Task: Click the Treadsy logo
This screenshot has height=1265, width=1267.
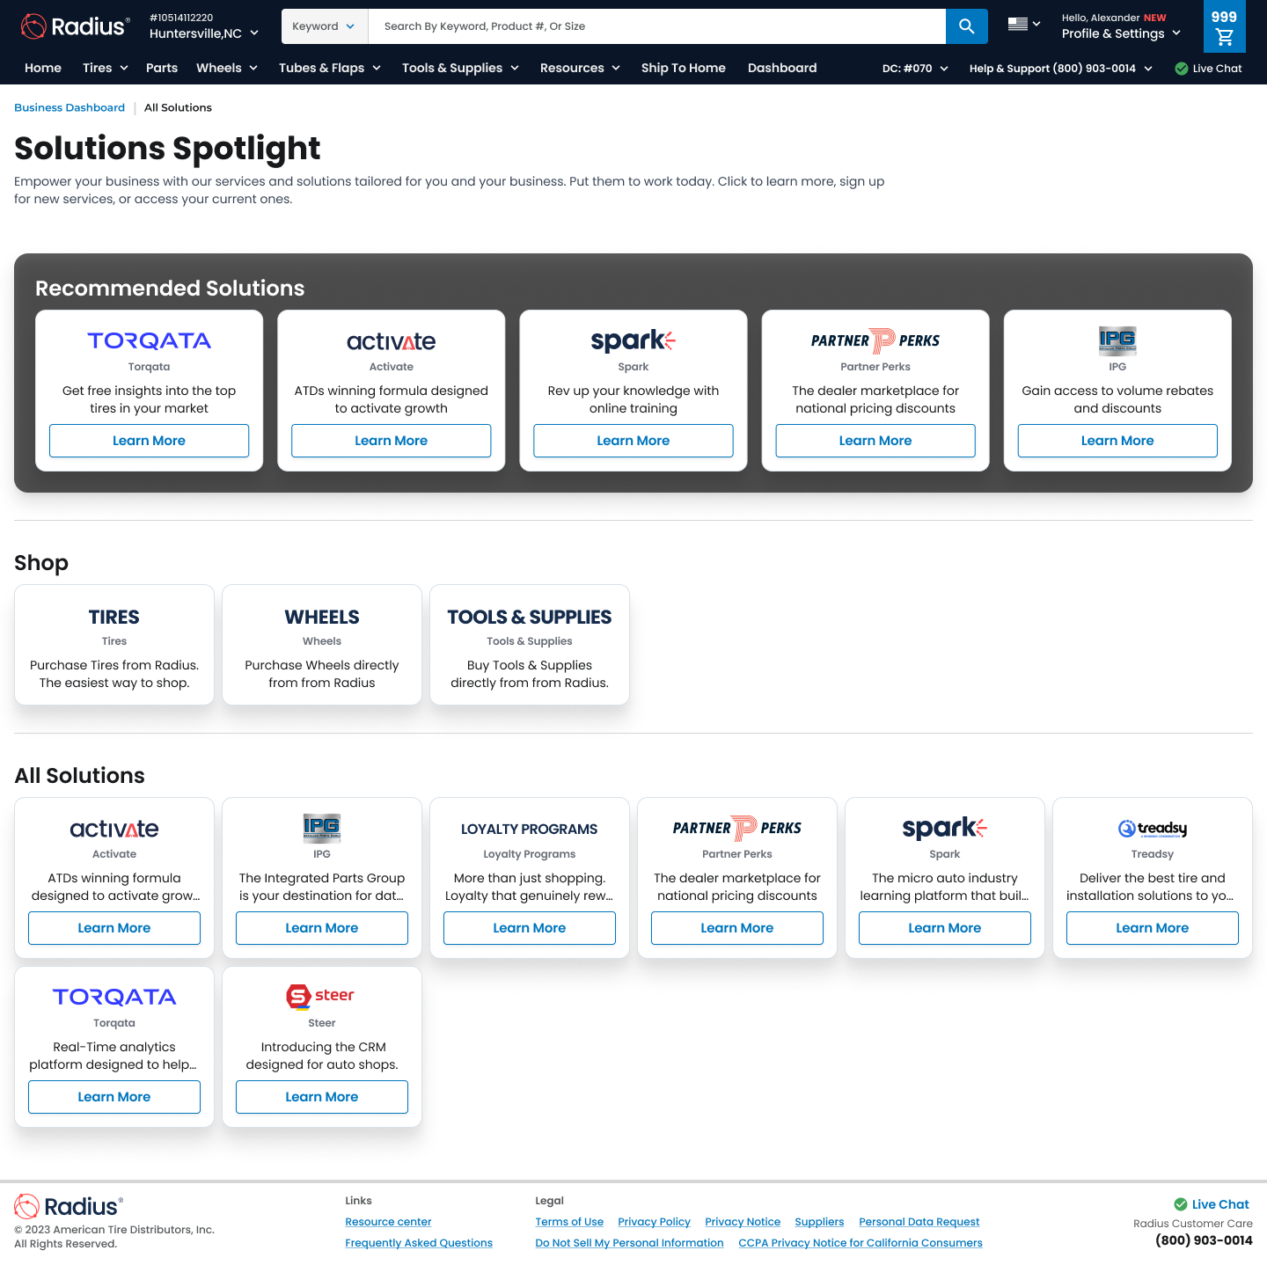Action: point(1153,829)
